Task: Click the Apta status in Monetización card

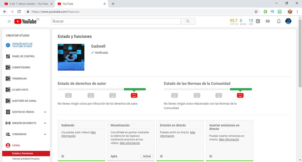Action: tap(114, 156)
